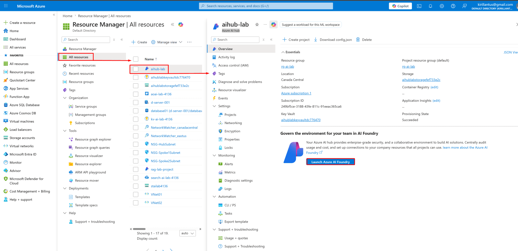Favorite aihub-lab with the star icon

(x=257, y=25)
